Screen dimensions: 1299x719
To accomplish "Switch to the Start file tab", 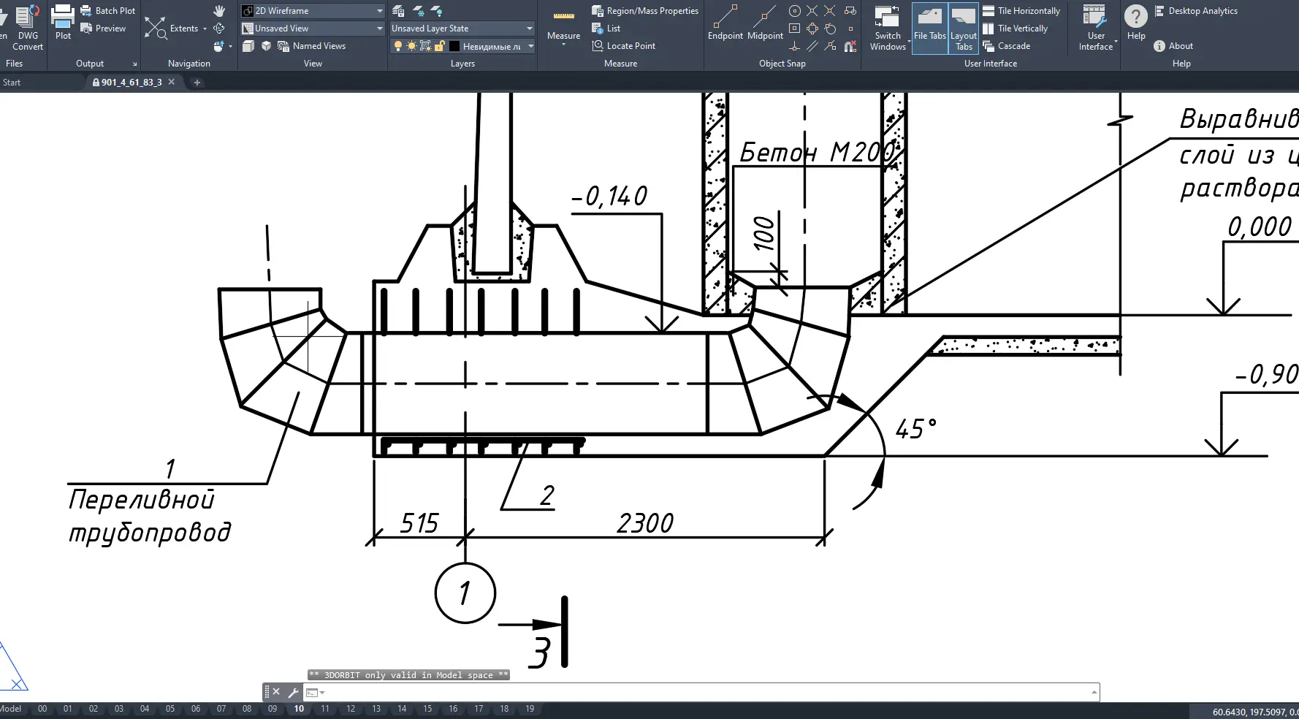I will coord(12,83).
